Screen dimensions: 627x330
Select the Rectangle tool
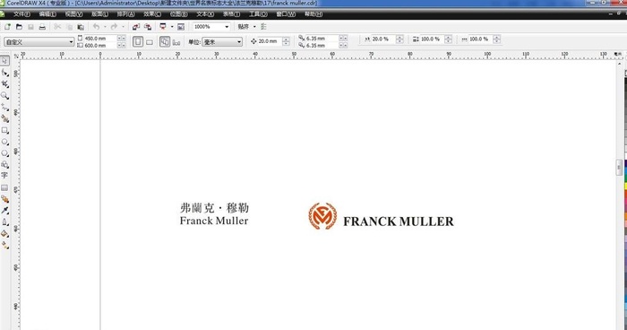(x=4, y=131)
